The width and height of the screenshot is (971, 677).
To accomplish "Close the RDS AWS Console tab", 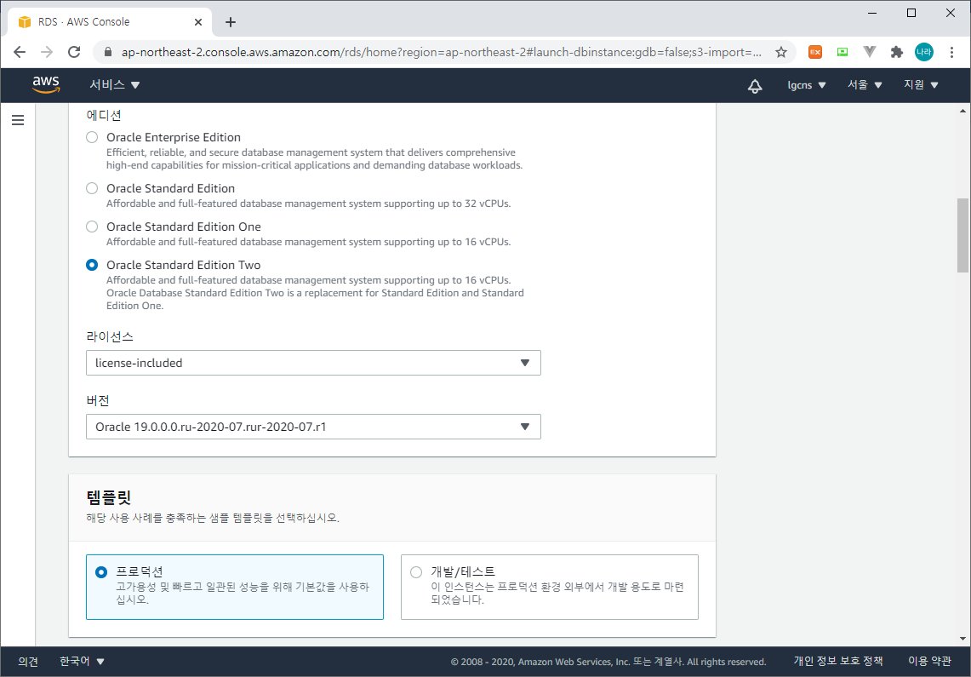I will click(x=198, y=22).
